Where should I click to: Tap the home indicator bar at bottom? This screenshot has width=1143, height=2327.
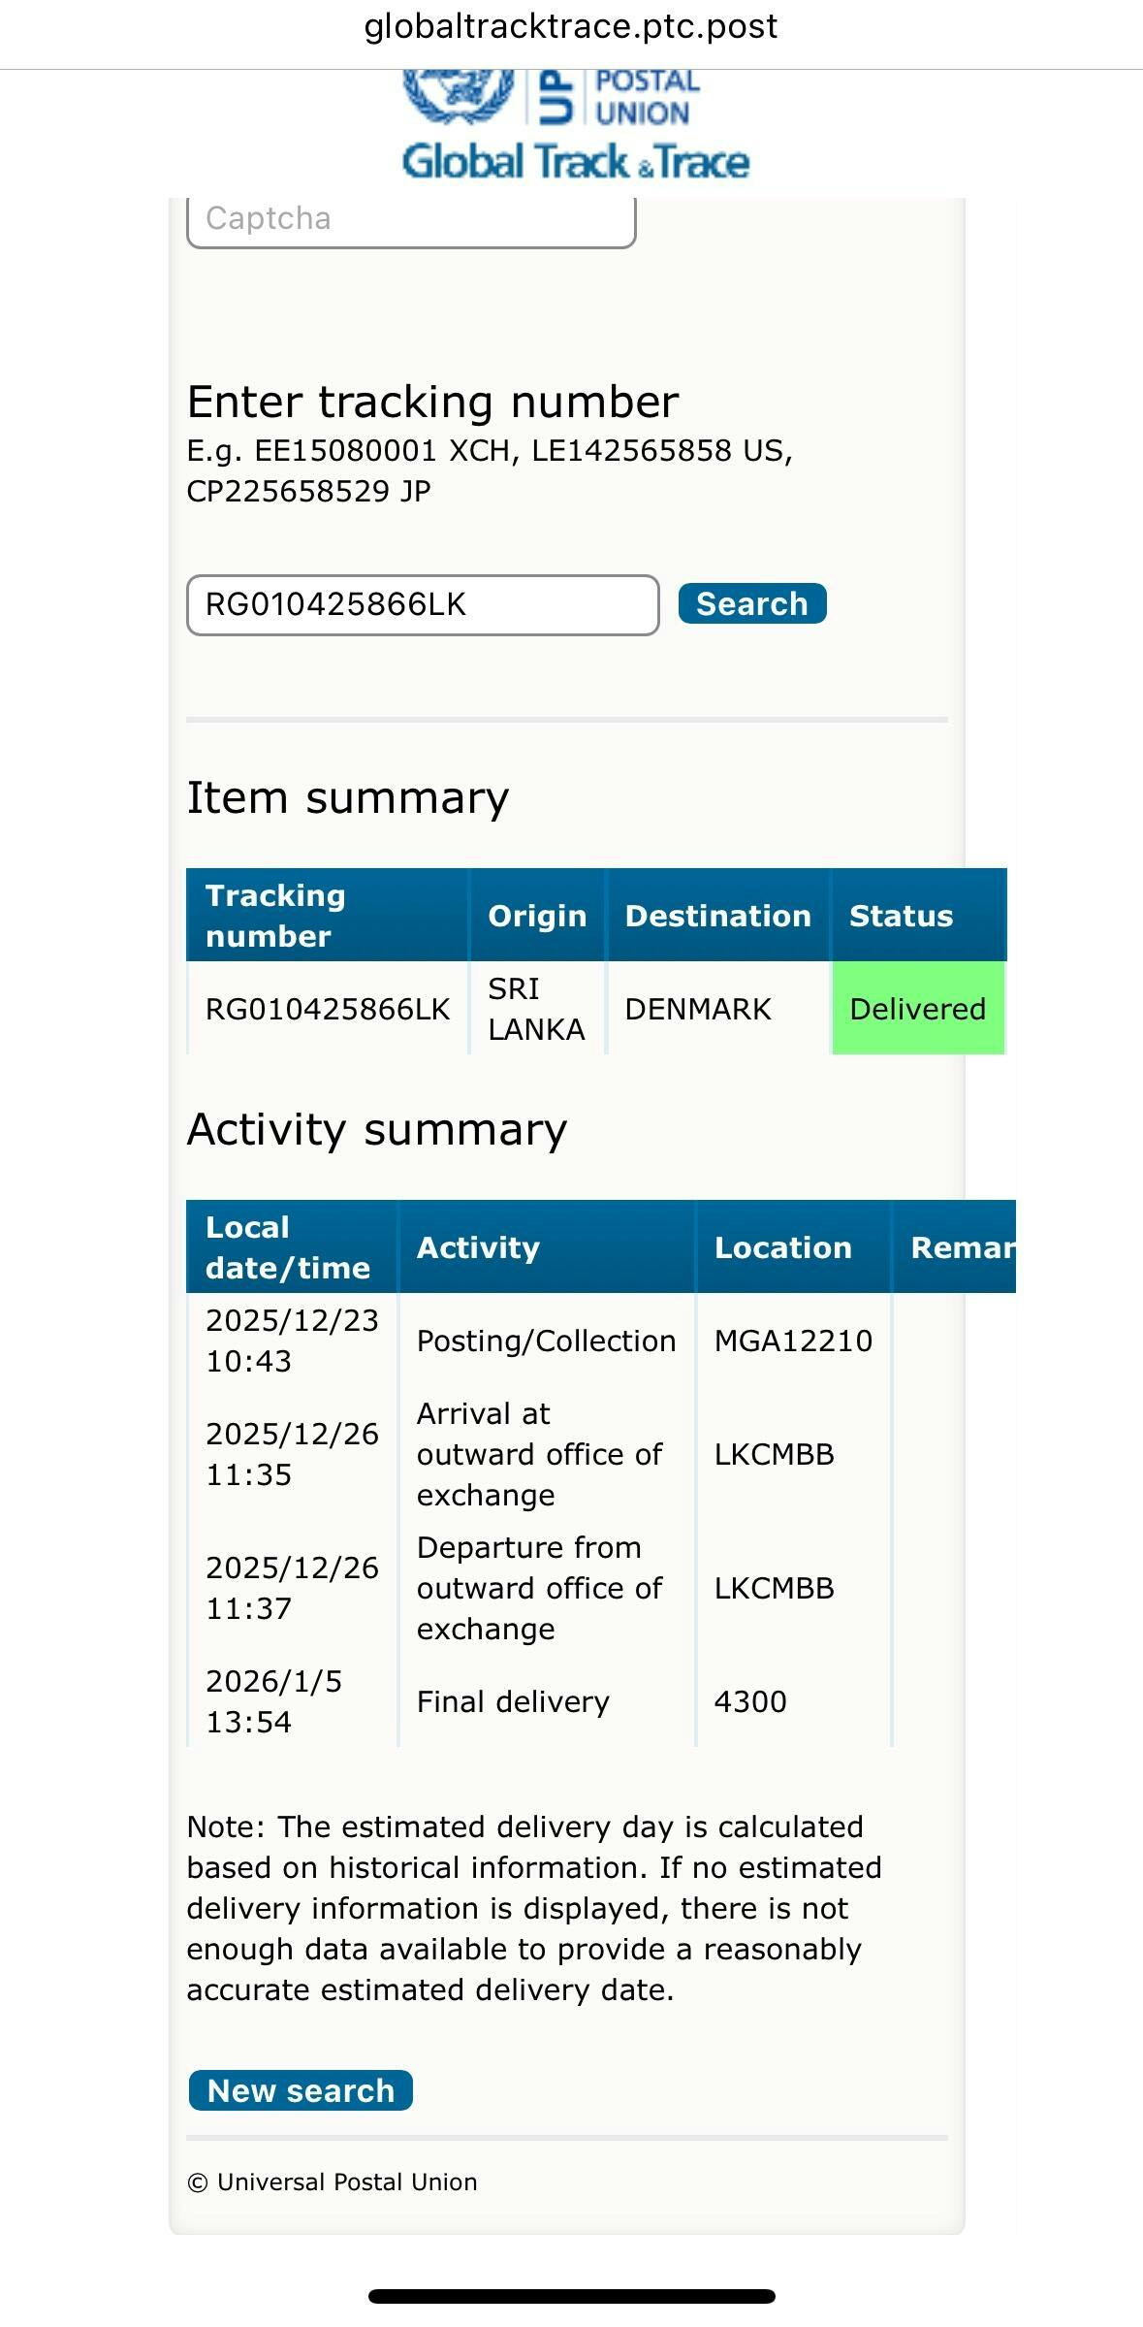[571, 2296]
